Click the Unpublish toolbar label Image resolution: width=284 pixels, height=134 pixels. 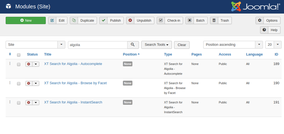(x=144, y=20)
